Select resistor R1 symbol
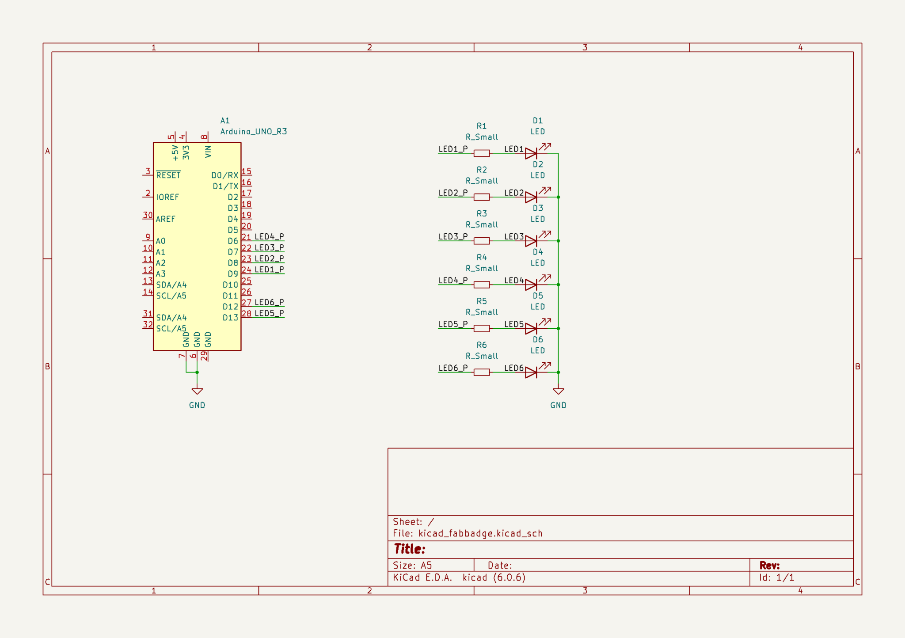Image resolution: width=905 pixels, height=638 pixels. tap(481, 152)
